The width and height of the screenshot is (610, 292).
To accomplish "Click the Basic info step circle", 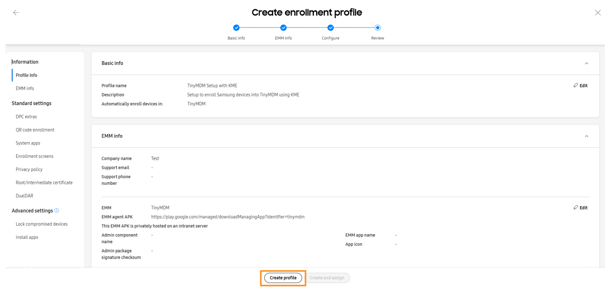I will tap(236, 28).
